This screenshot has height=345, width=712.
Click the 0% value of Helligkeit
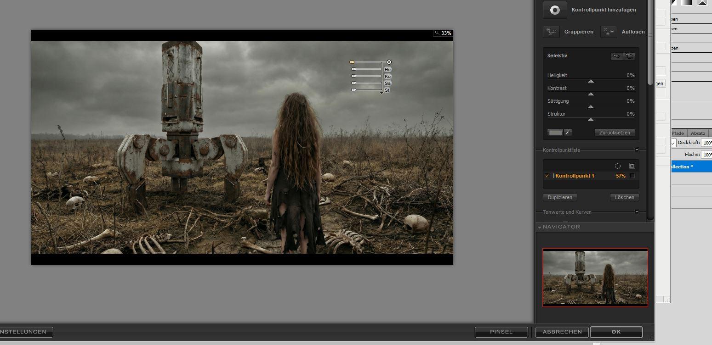(x=631, y=75)
